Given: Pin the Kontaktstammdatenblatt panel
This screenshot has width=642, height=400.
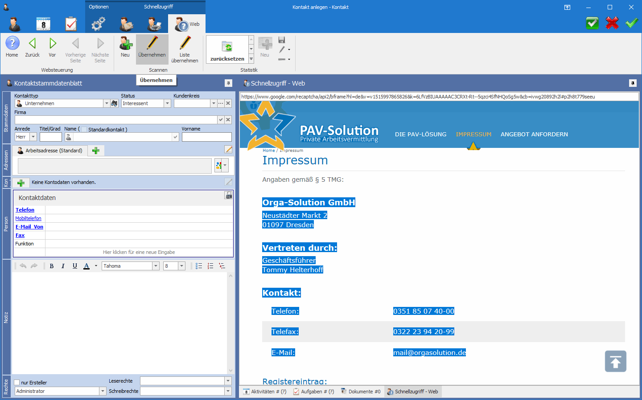Looking at the screenshot, I should point(228,83).
